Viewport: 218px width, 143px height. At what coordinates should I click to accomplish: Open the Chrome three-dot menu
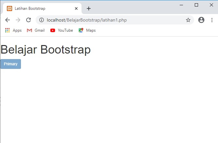(212, 20)
